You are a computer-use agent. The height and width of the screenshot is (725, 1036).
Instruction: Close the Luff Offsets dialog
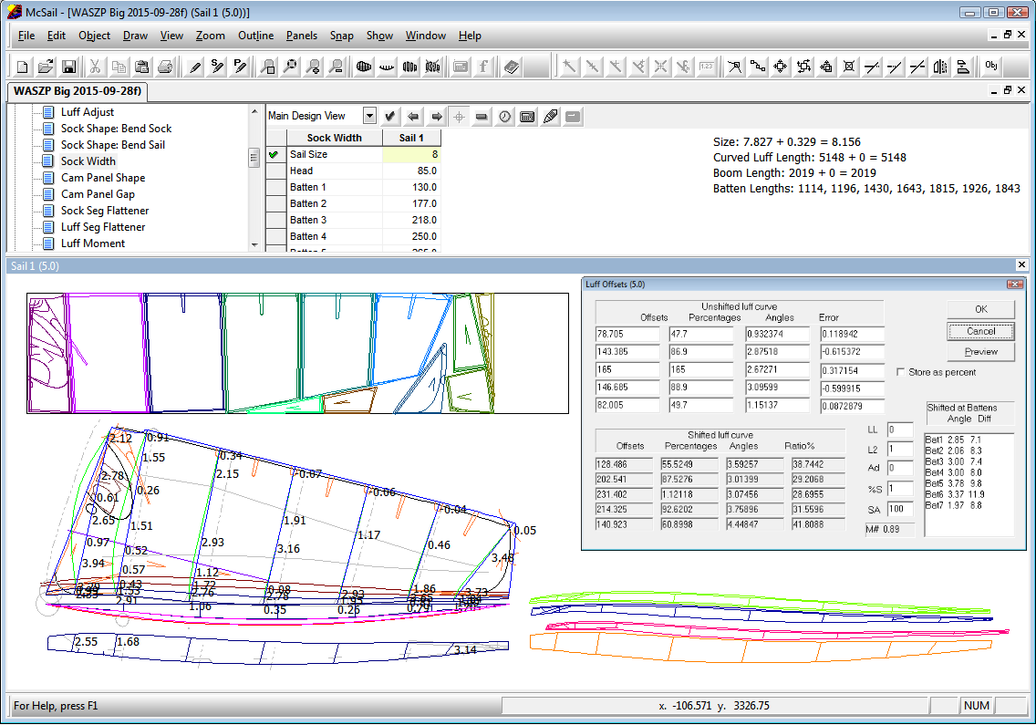coord(1014,285)
